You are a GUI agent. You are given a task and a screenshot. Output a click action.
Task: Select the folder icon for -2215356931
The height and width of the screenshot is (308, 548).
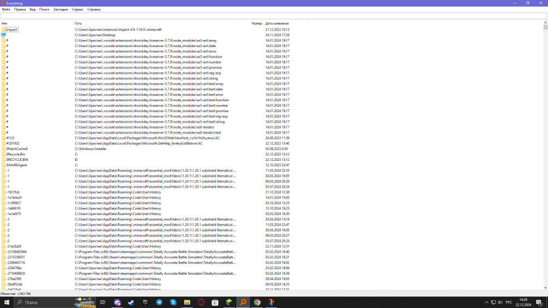click(3, 257)
